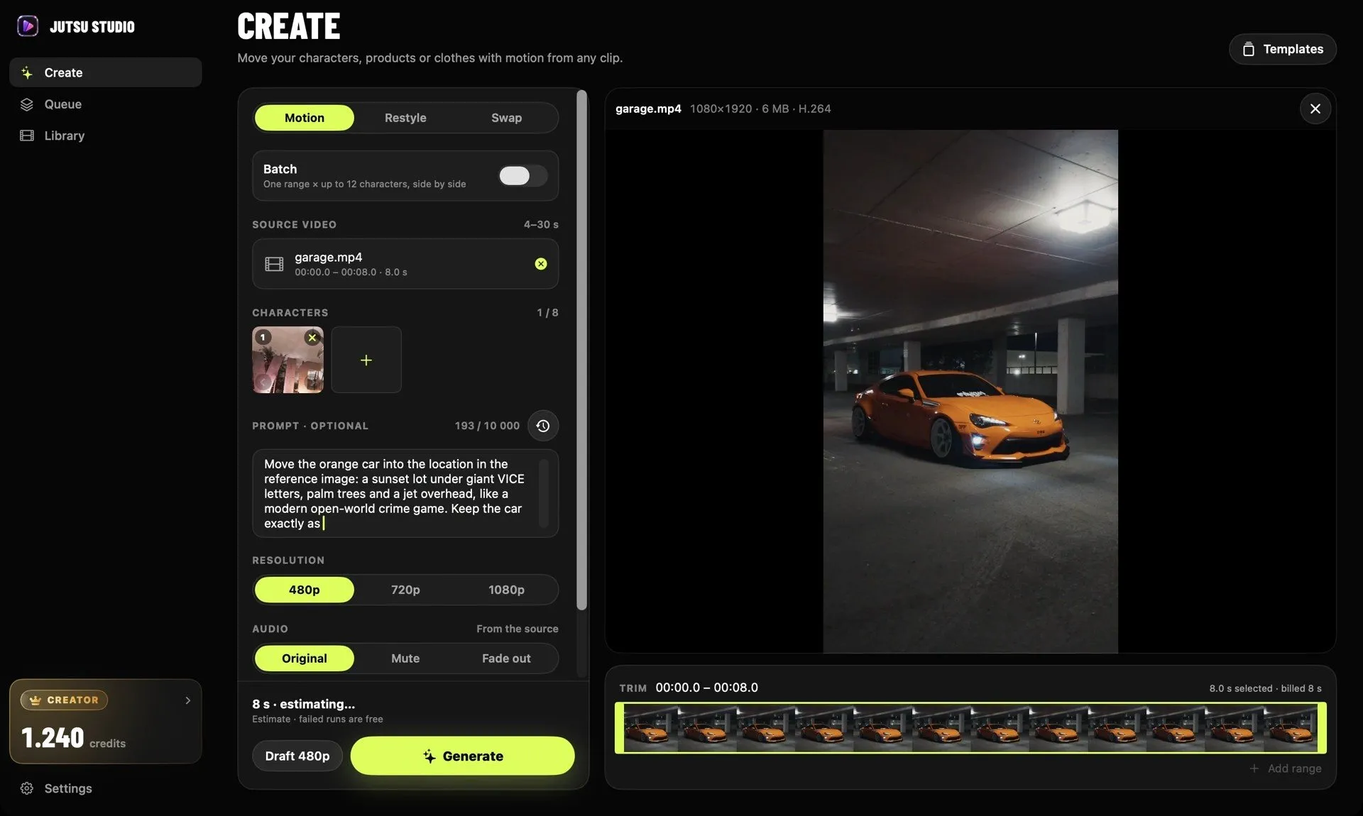Click into the prompt text field
Viewport: 1363px width, 816px height.
405,493
